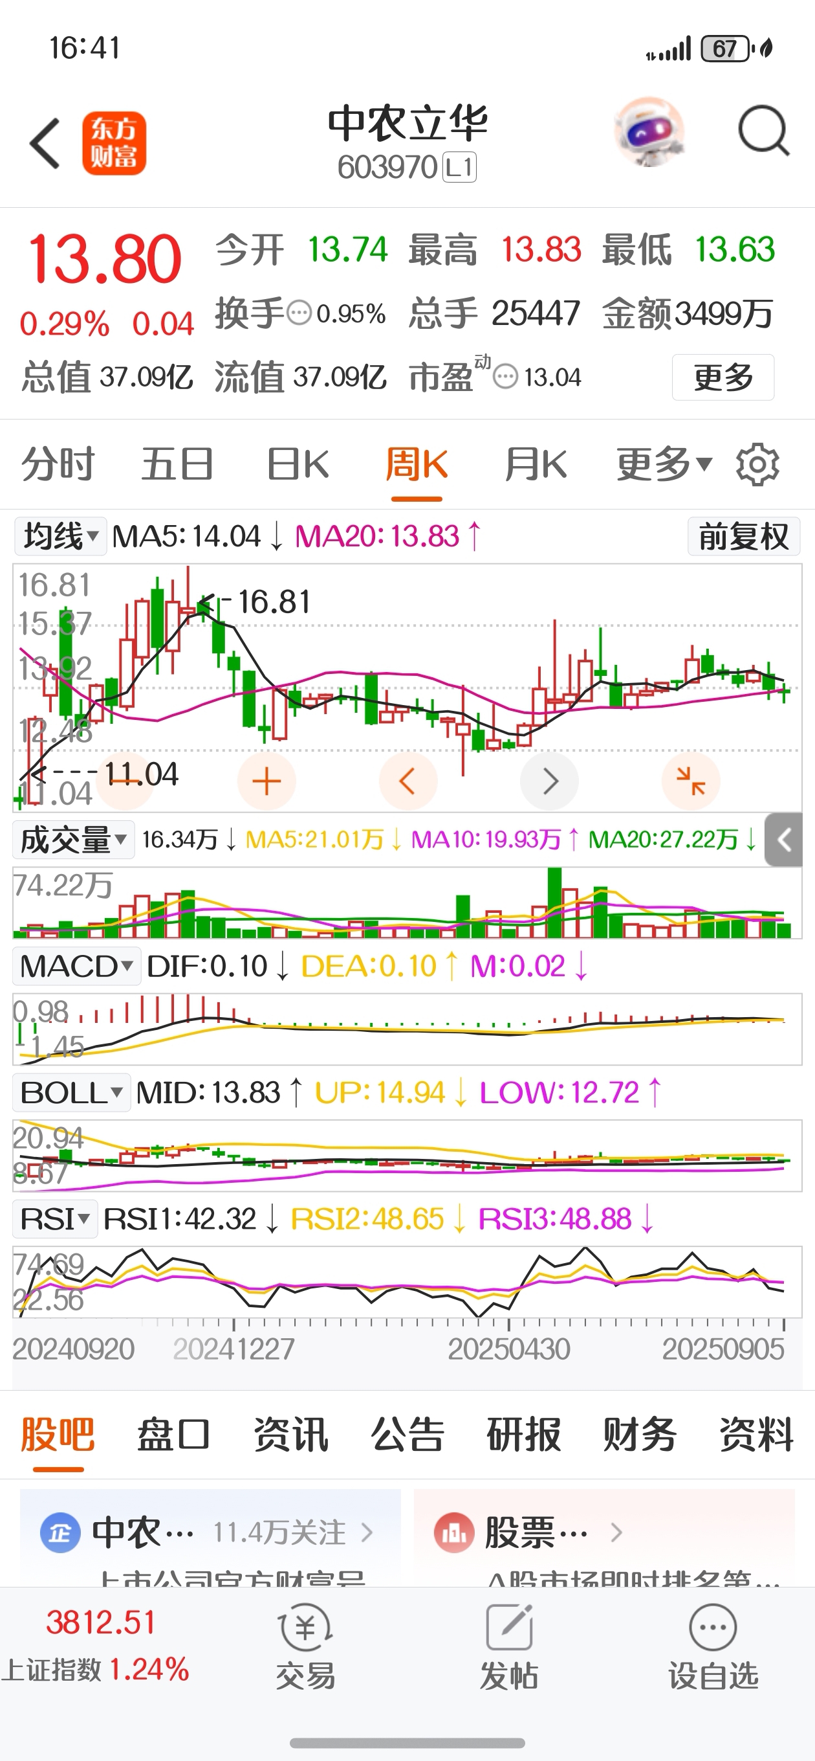Open 研报 tab
Viewport: 815px width, 1761px height.
tap(524, 1433)
